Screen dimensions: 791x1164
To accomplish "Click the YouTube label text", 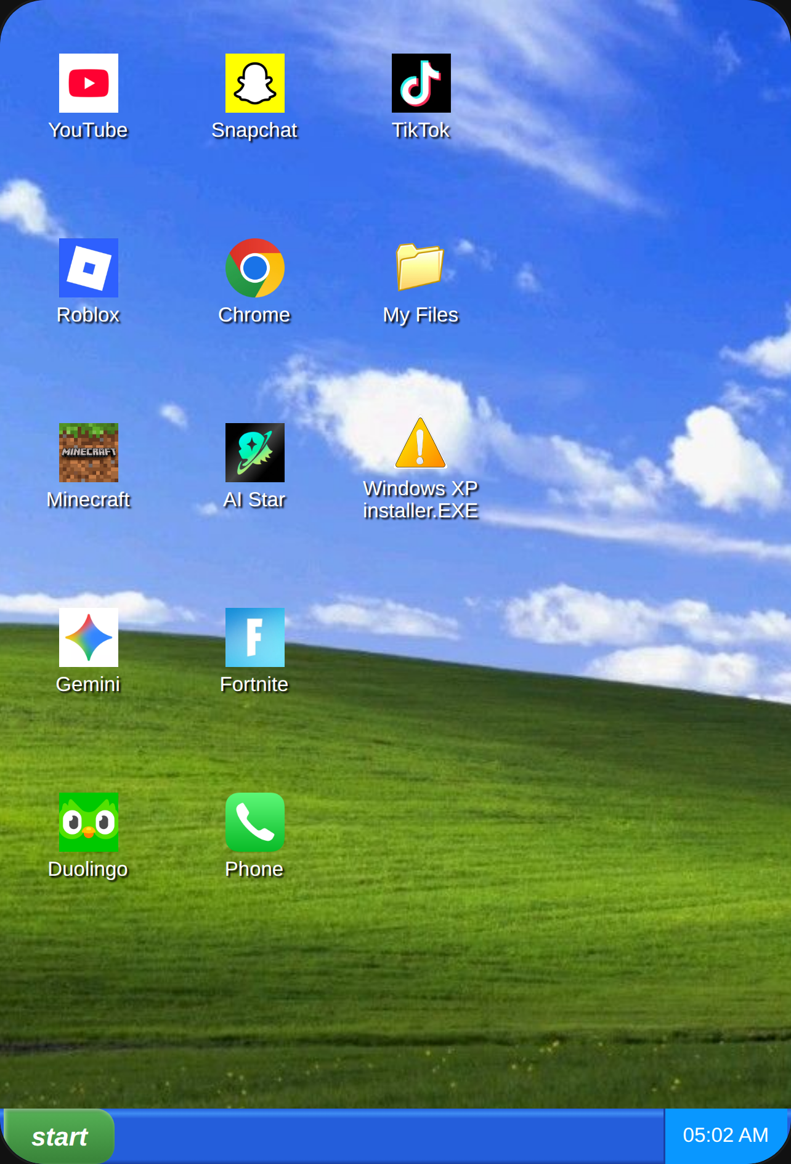I will 88,131.
